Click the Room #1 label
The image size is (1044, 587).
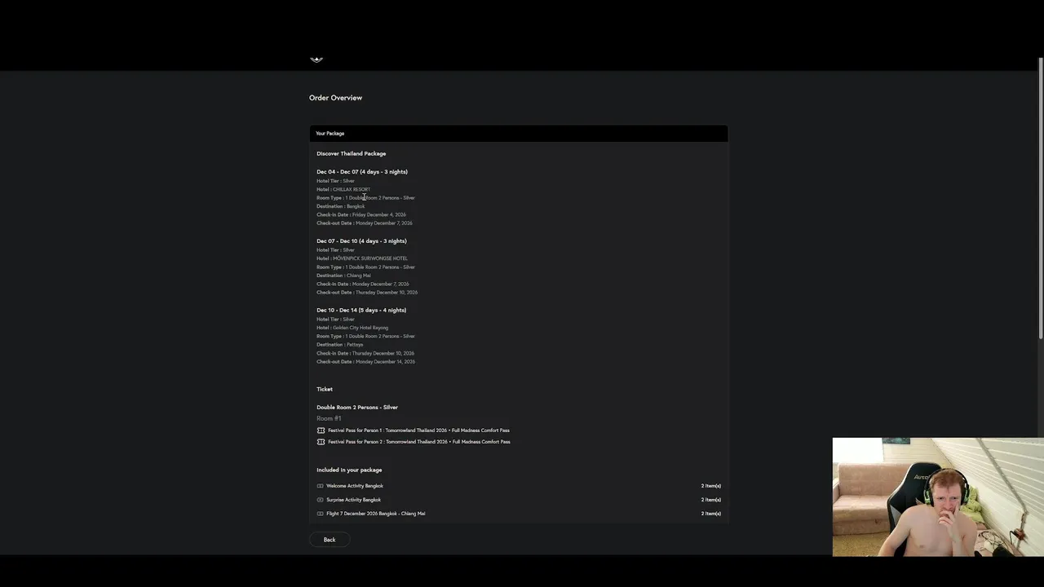coord(329,418)
